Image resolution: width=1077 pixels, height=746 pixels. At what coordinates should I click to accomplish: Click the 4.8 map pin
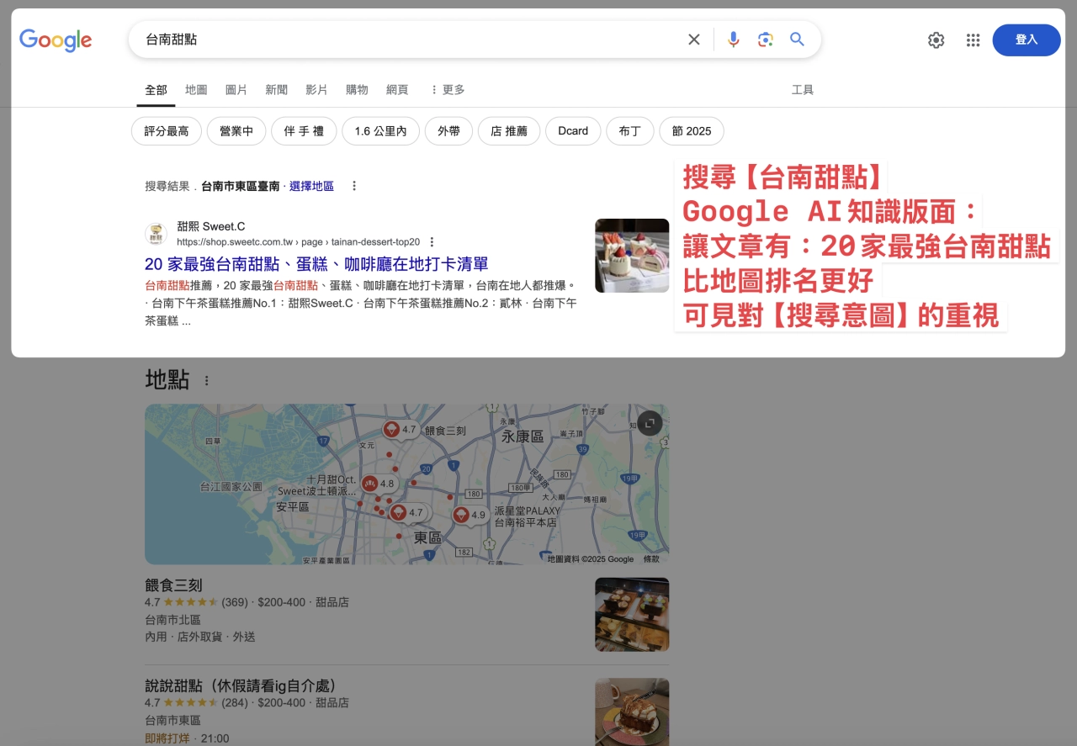(379, 484)
